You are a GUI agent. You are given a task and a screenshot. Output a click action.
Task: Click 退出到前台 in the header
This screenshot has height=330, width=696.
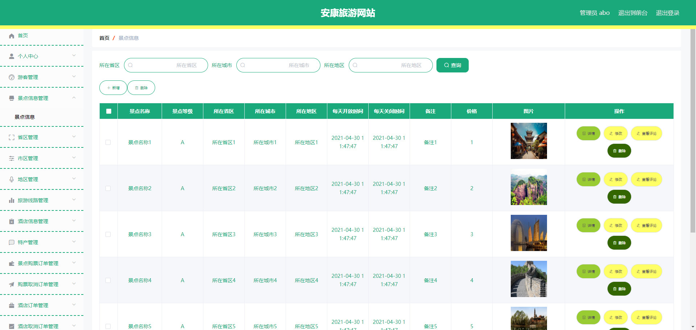[633, 13]
